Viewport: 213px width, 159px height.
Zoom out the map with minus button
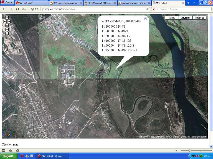pyautogui.click(x=7, y=33)
